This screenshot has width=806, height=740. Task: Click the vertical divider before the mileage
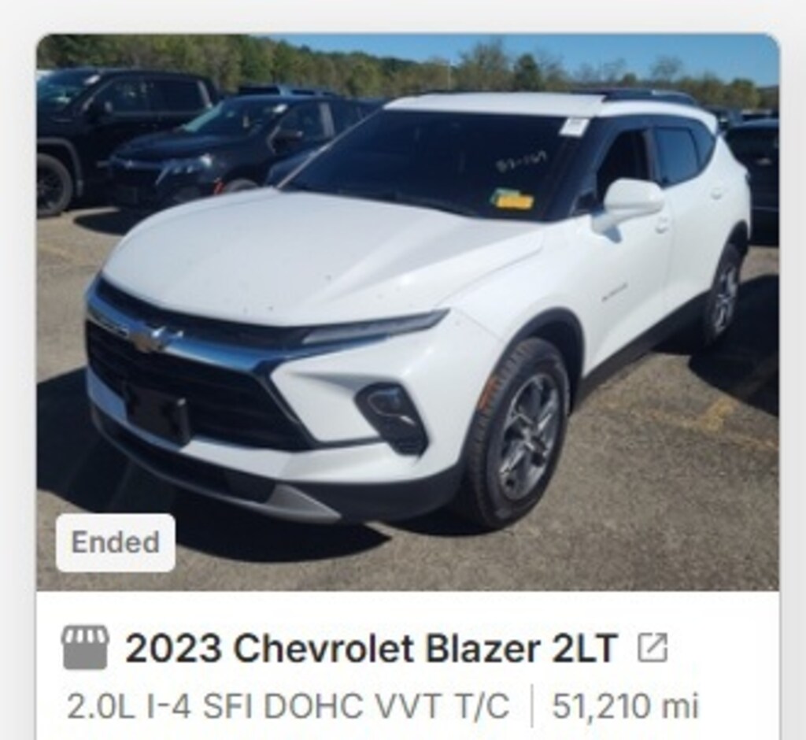(x=531, y=706)
